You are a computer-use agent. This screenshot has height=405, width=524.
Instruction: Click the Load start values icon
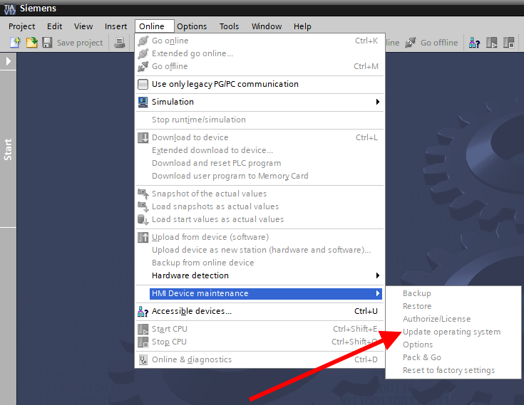point(143,219)
